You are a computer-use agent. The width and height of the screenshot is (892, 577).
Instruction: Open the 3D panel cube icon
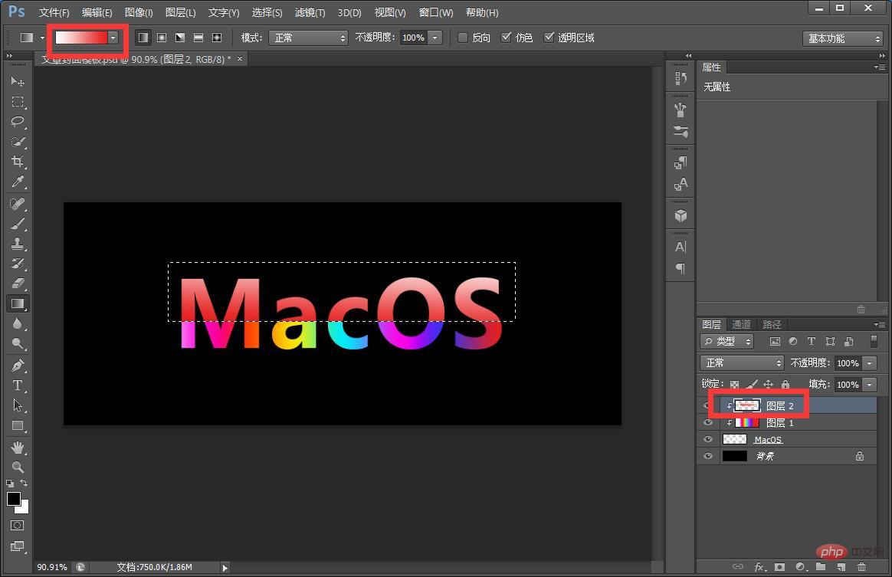[680, 216]
